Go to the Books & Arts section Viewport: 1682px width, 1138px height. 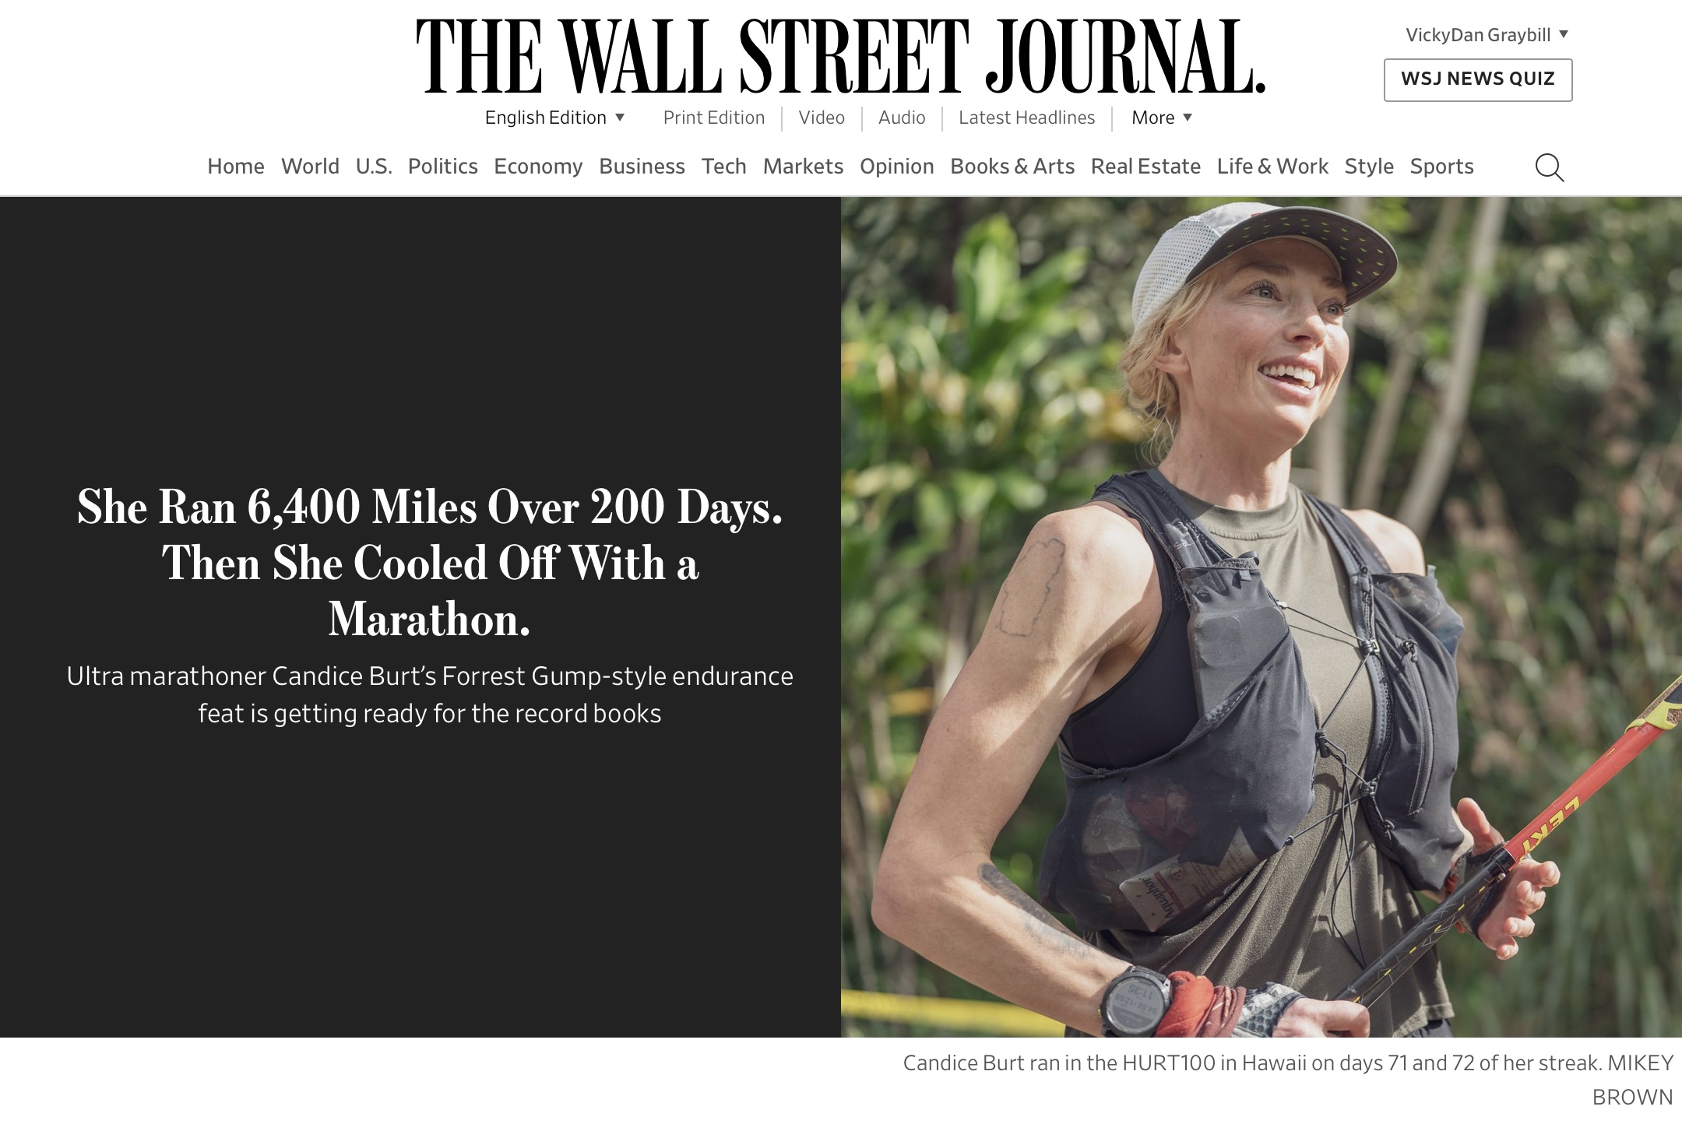pyautogui.click(x=1012, y=167)
